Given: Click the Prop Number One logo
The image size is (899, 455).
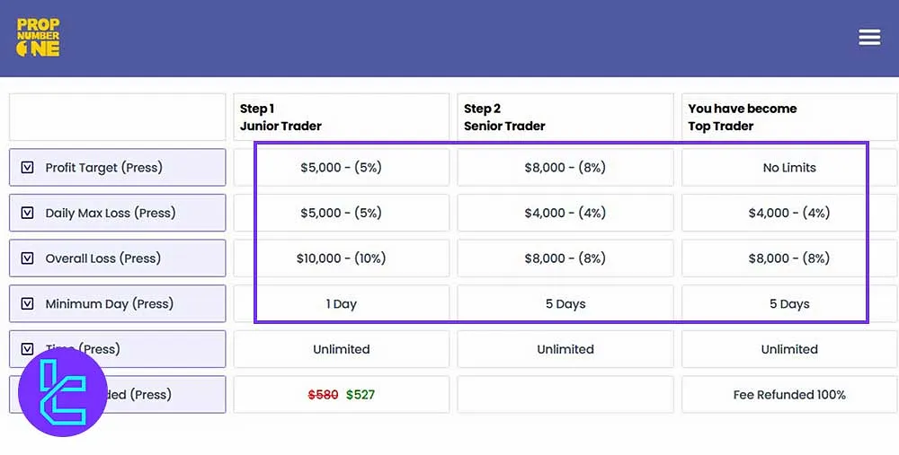Looking at the screenshot, I should pos(39,38).
